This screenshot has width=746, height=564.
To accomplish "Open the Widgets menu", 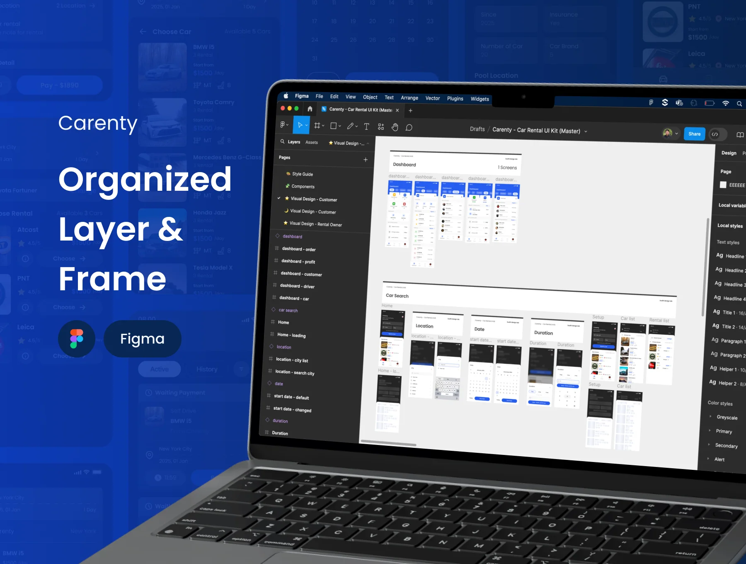I will [480, 99].
